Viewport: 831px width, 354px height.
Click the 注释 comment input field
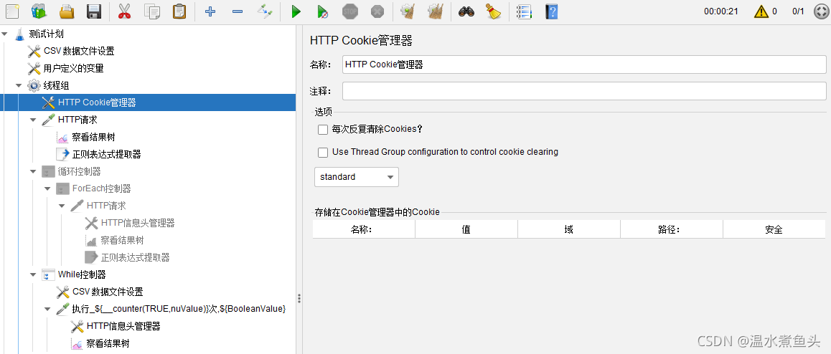pyautogui.click(x=584, y=91)
